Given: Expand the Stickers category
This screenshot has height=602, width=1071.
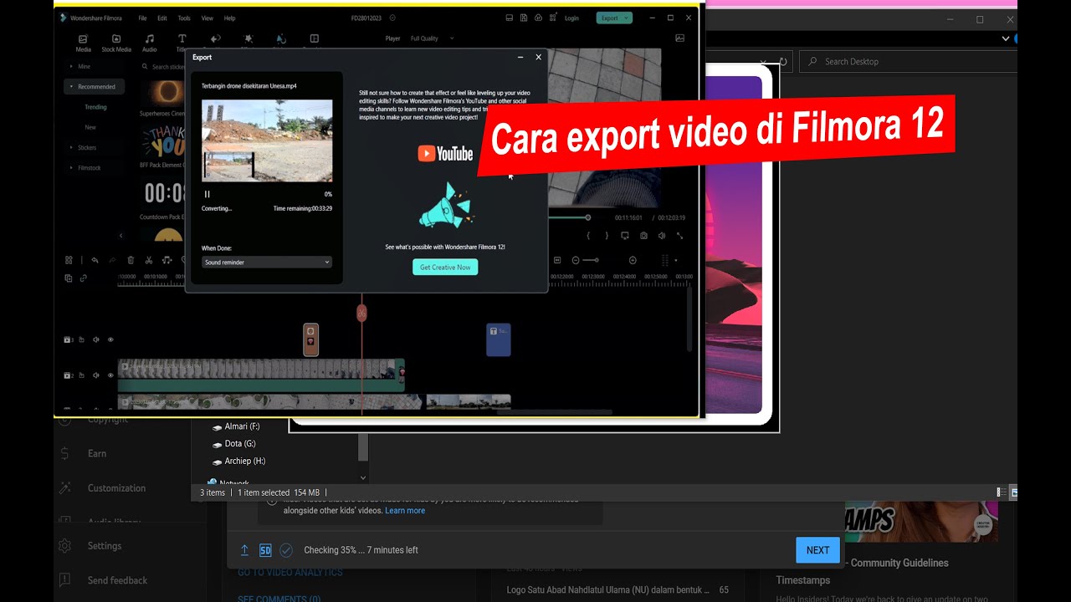Looking at the screenshot, I should tap(82, 147).
